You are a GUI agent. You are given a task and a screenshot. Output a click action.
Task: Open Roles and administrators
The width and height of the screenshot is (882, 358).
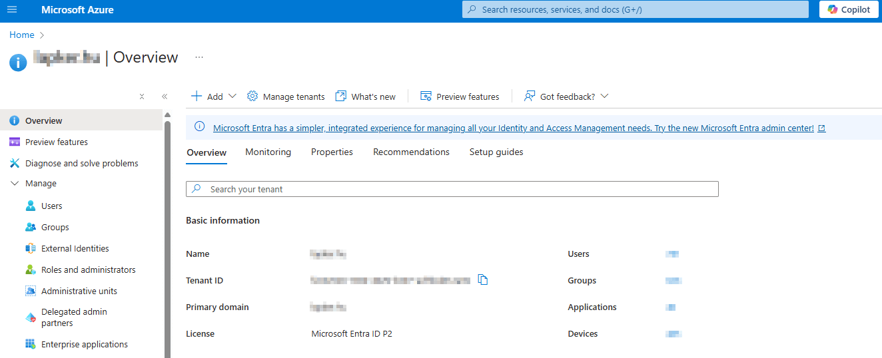click(x=89, y=269)
